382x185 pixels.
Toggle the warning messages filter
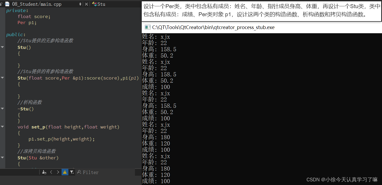point(65,172)
